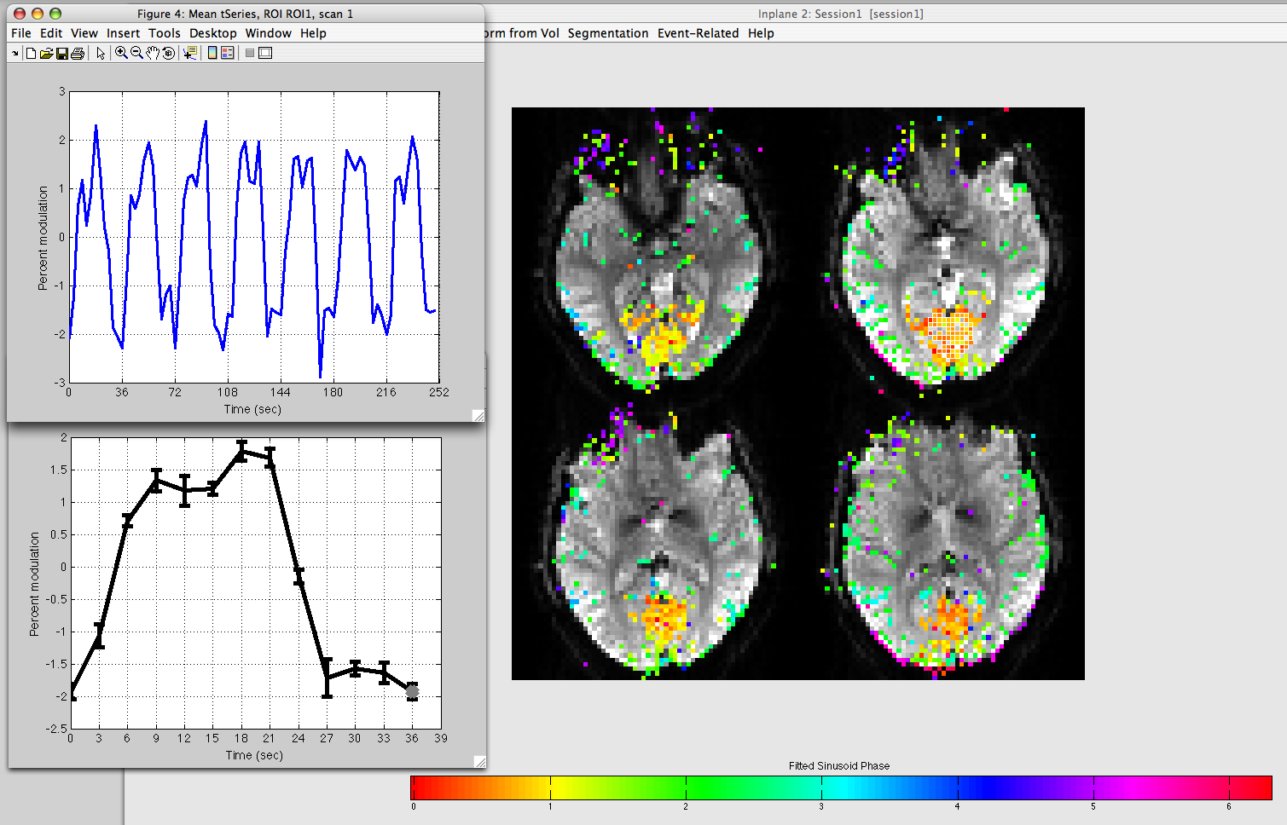
Task: Select the Pan hand tool
Action: pos(153,53)
